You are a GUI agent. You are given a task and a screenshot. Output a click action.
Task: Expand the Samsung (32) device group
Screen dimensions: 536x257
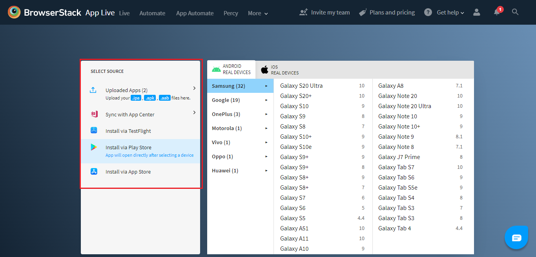click(240, 86)
